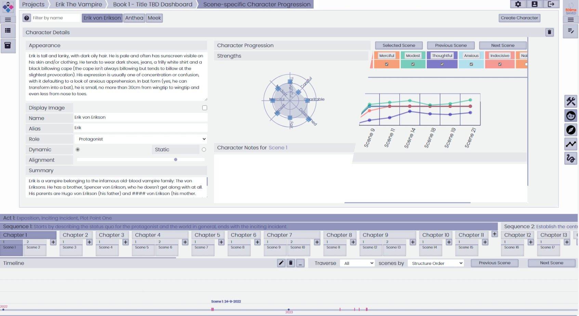Viewport: 579px width, 316px height.
Task: Click the user account profile icon
Action: click(x=535, y=4)
